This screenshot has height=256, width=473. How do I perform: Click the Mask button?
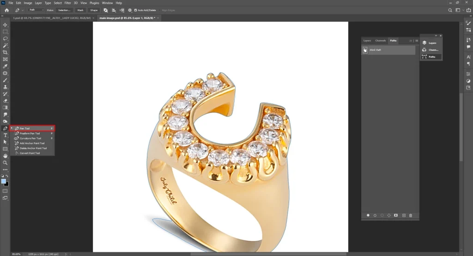pyautogui.click(x=80, y=10)
